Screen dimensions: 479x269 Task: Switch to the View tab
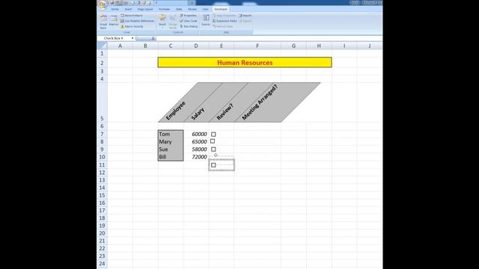[205, 9]
